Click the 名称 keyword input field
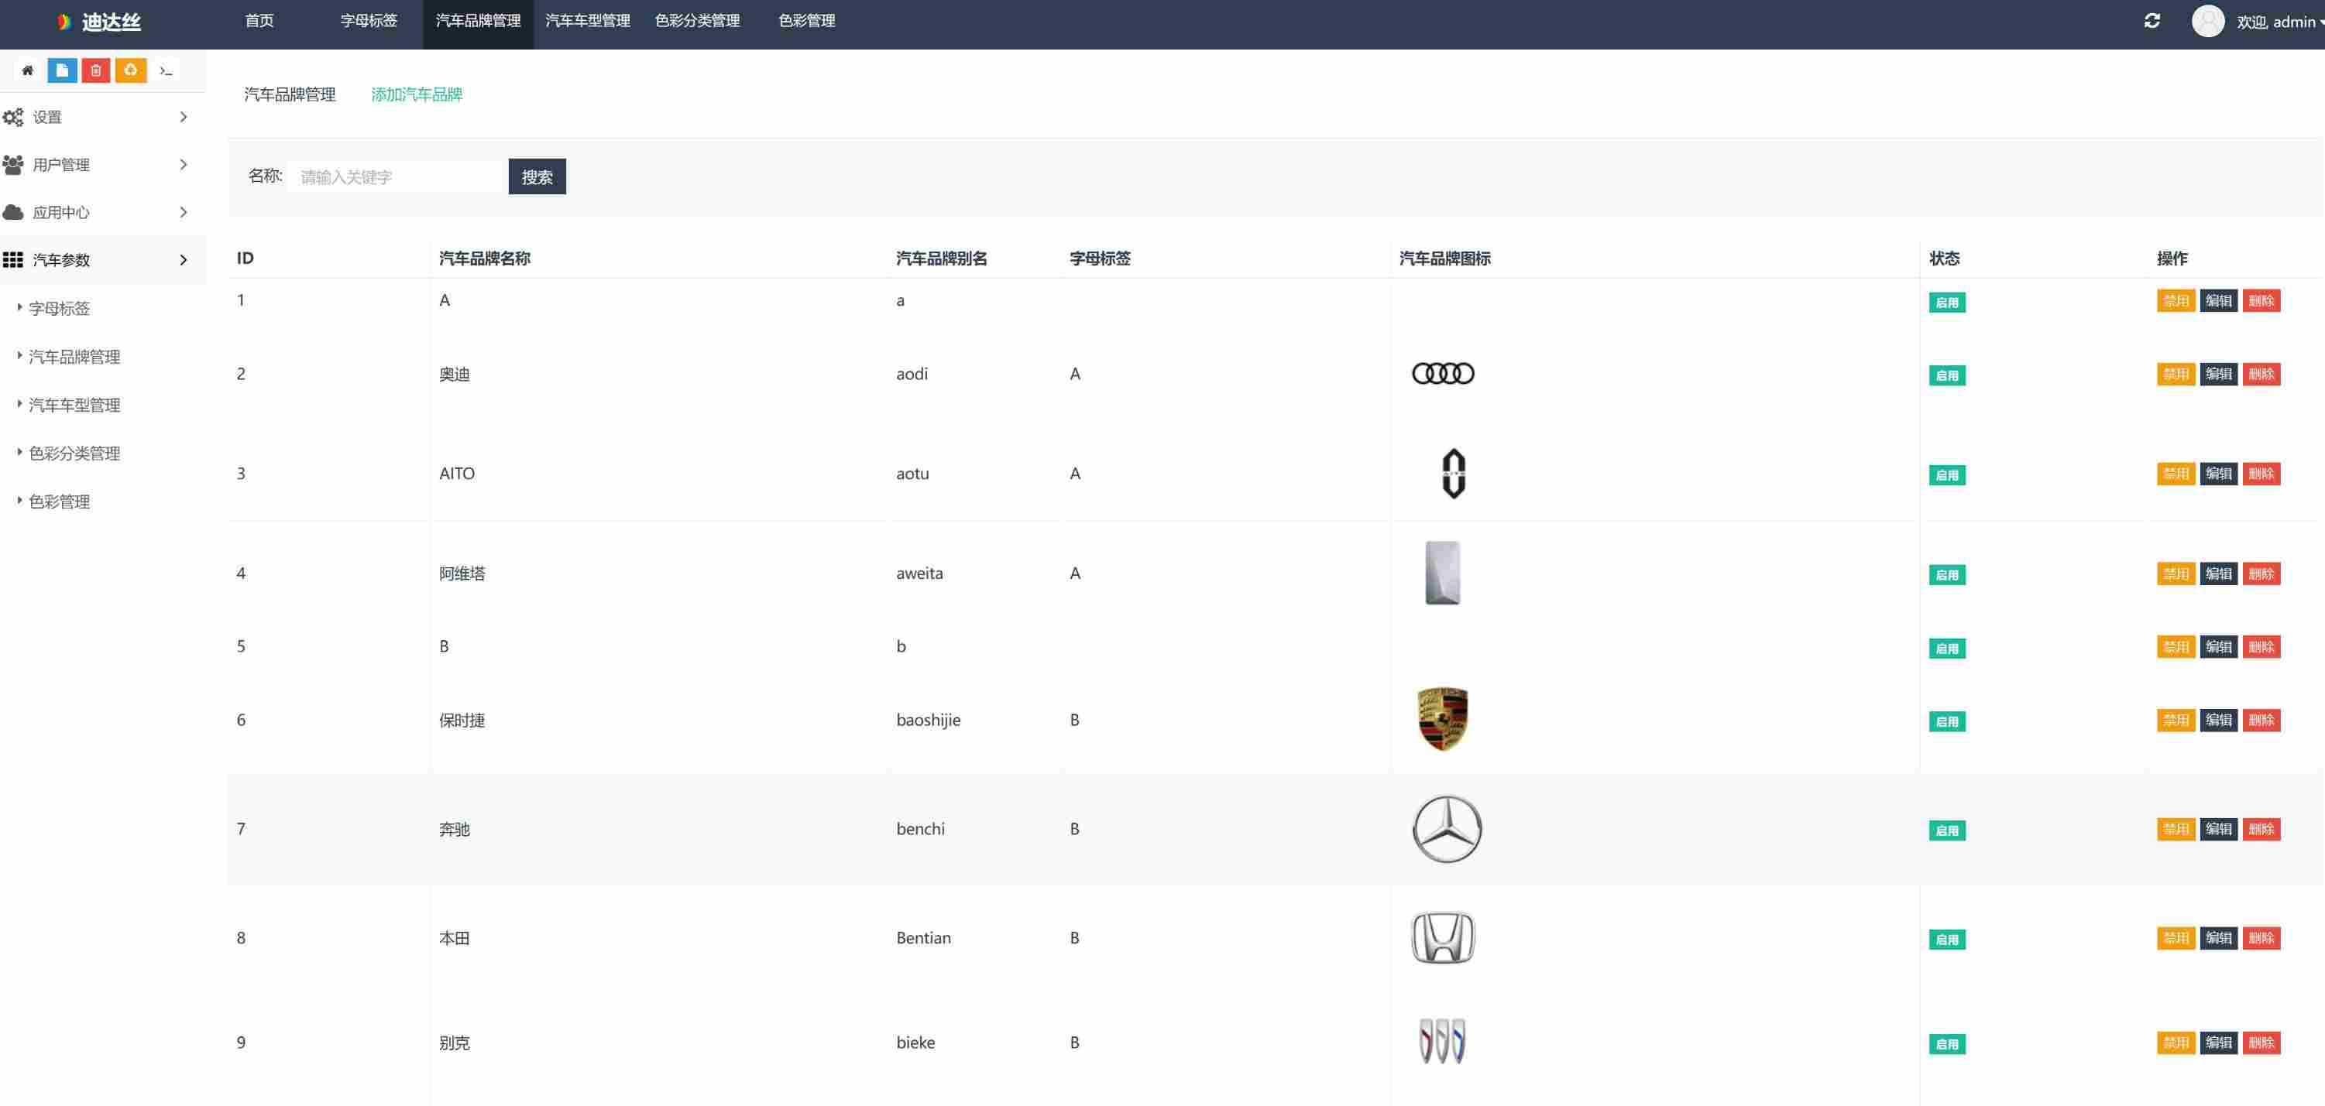This screenshot has width=2325, height=1106. (x=395, y=176)
